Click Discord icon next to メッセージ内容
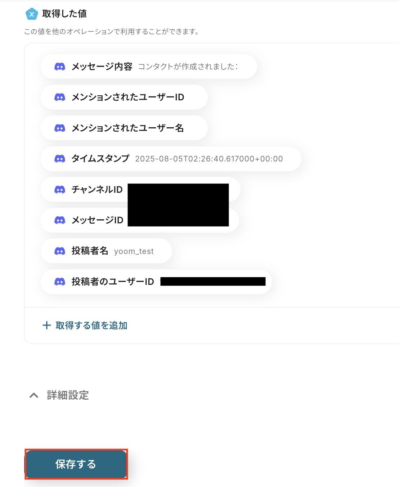Viewport: 399px width, 487px height. tap(60, 67)
